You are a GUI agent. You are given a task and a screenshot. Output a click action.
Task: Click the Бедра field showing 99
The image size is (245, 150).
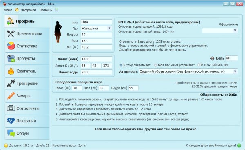point(134,88)
